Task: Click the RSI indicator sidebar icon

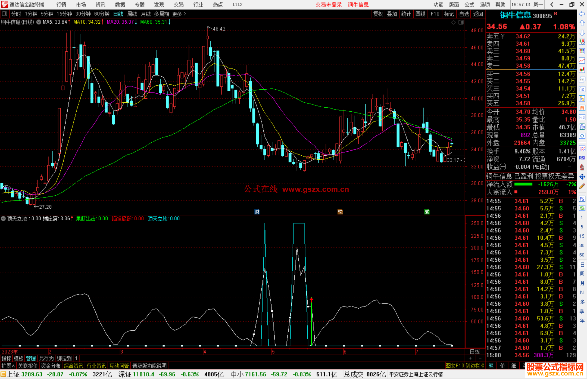Action: coord(582,158)
